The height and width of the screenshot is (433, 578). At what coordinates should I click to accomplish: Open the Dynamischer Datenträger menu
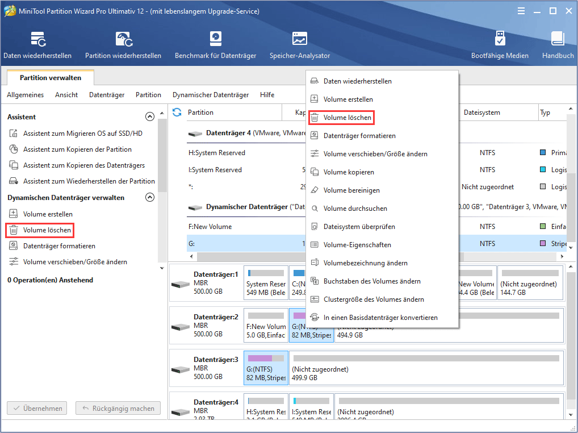(x=211, y=95)
